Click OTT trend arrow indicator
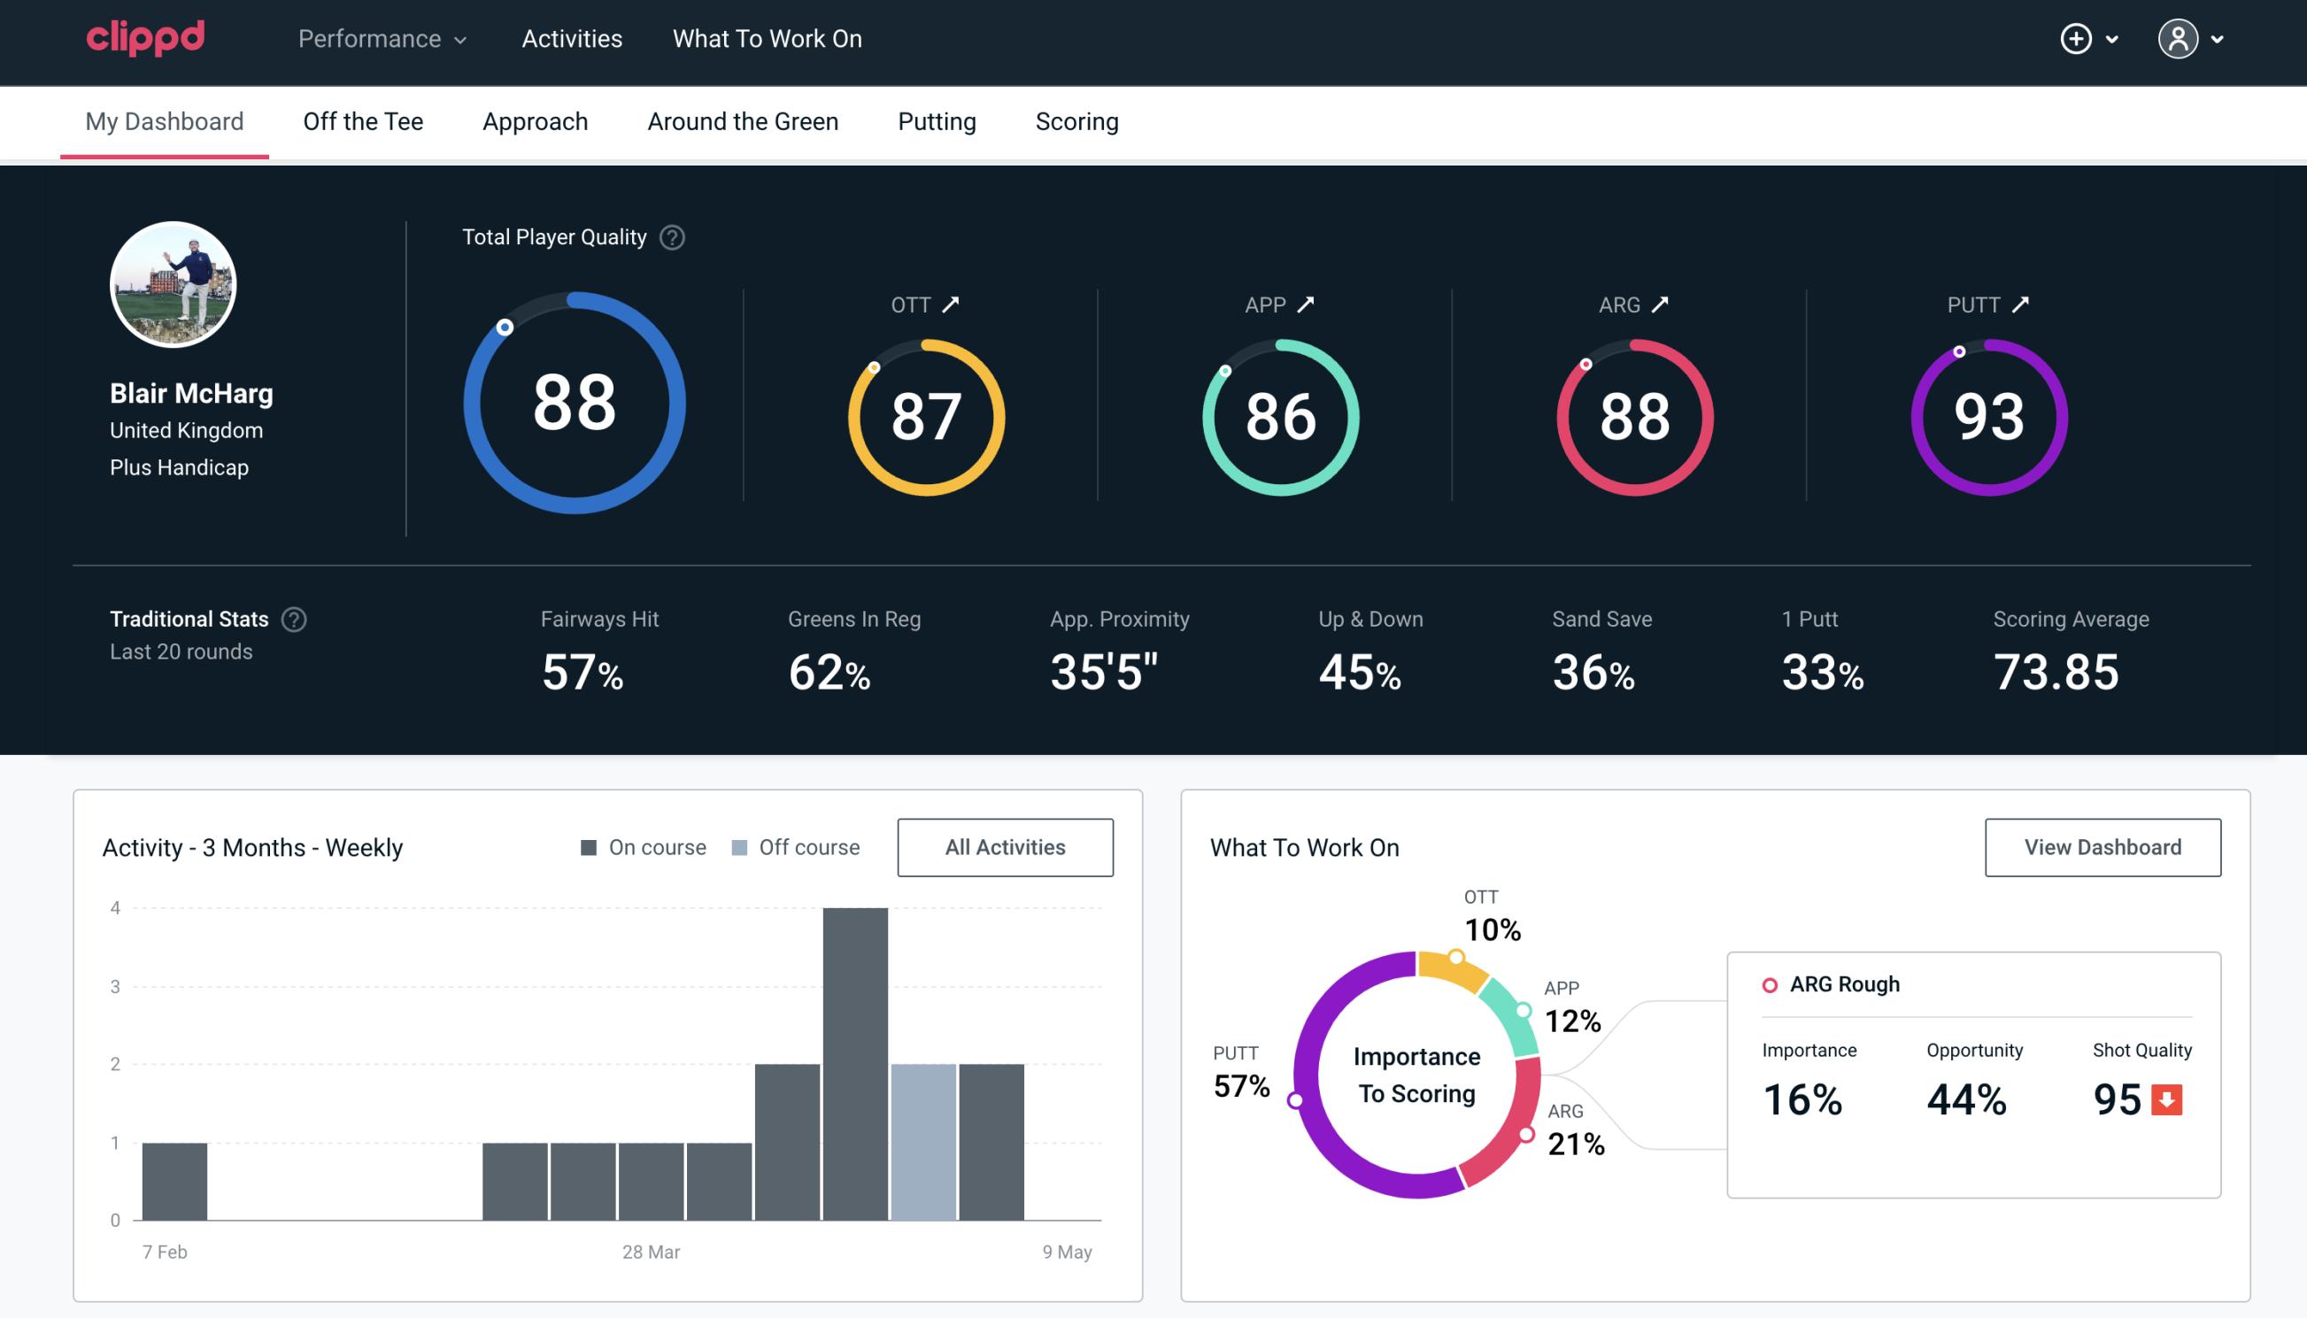This screenshot has height=1318, width=2307. tap(951, 304)
